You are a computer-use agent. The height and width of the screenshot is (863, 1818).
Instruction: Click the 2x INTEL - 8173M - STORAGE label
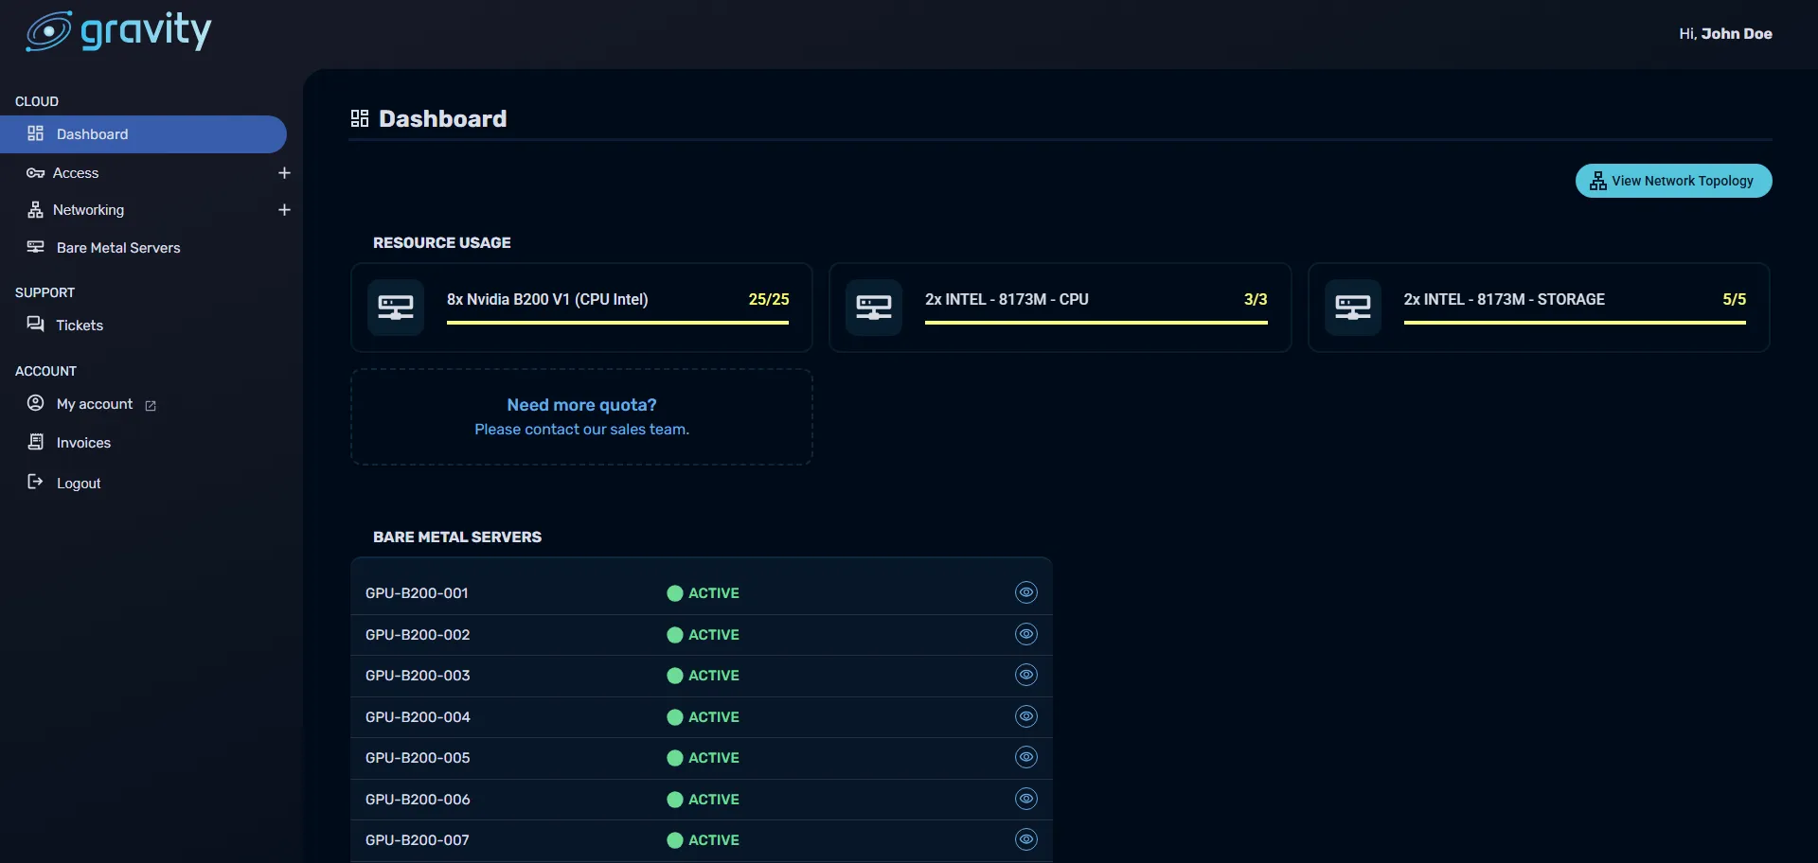[x=1505, y=300]
